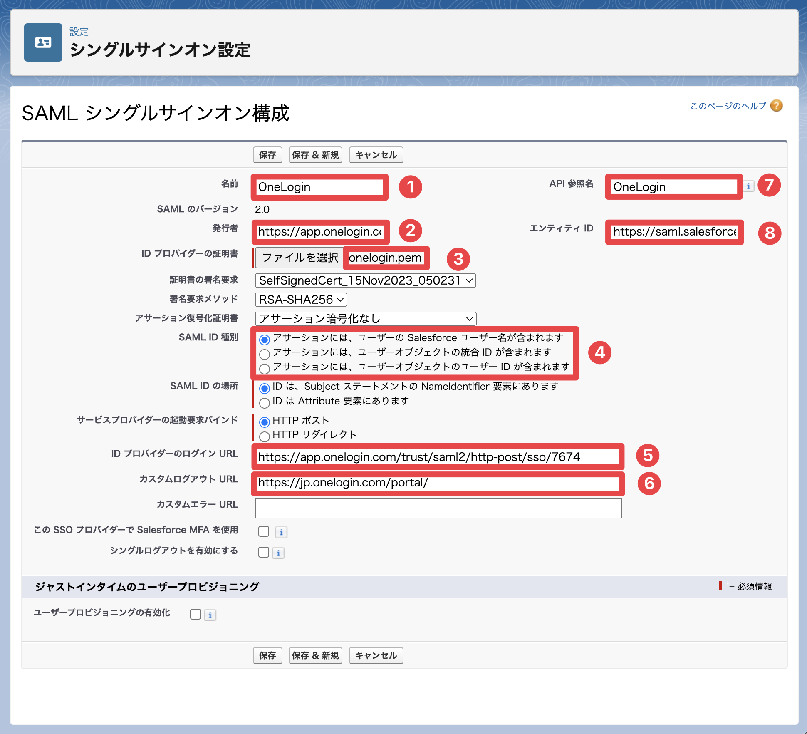Click top 保存 & 新規 button
The image size is (807, 734).
coord(315,155)
